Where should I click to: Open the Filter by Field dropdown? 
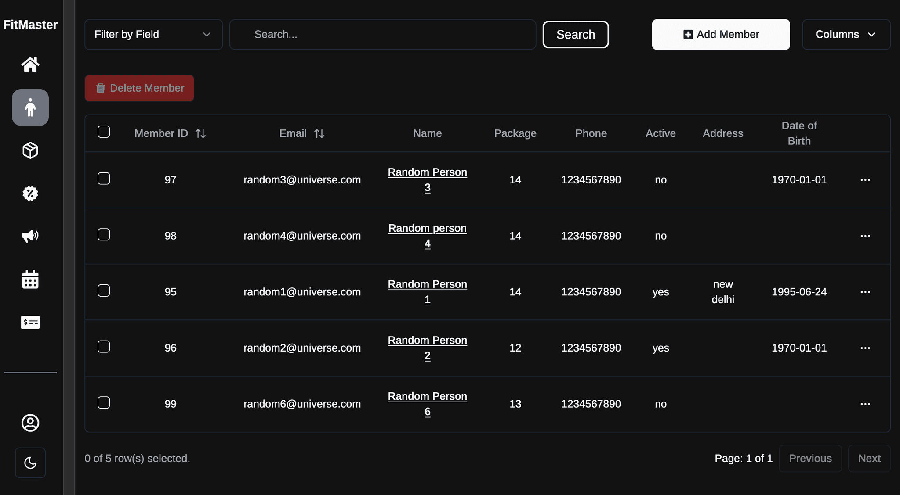click(x=153, y=34)
